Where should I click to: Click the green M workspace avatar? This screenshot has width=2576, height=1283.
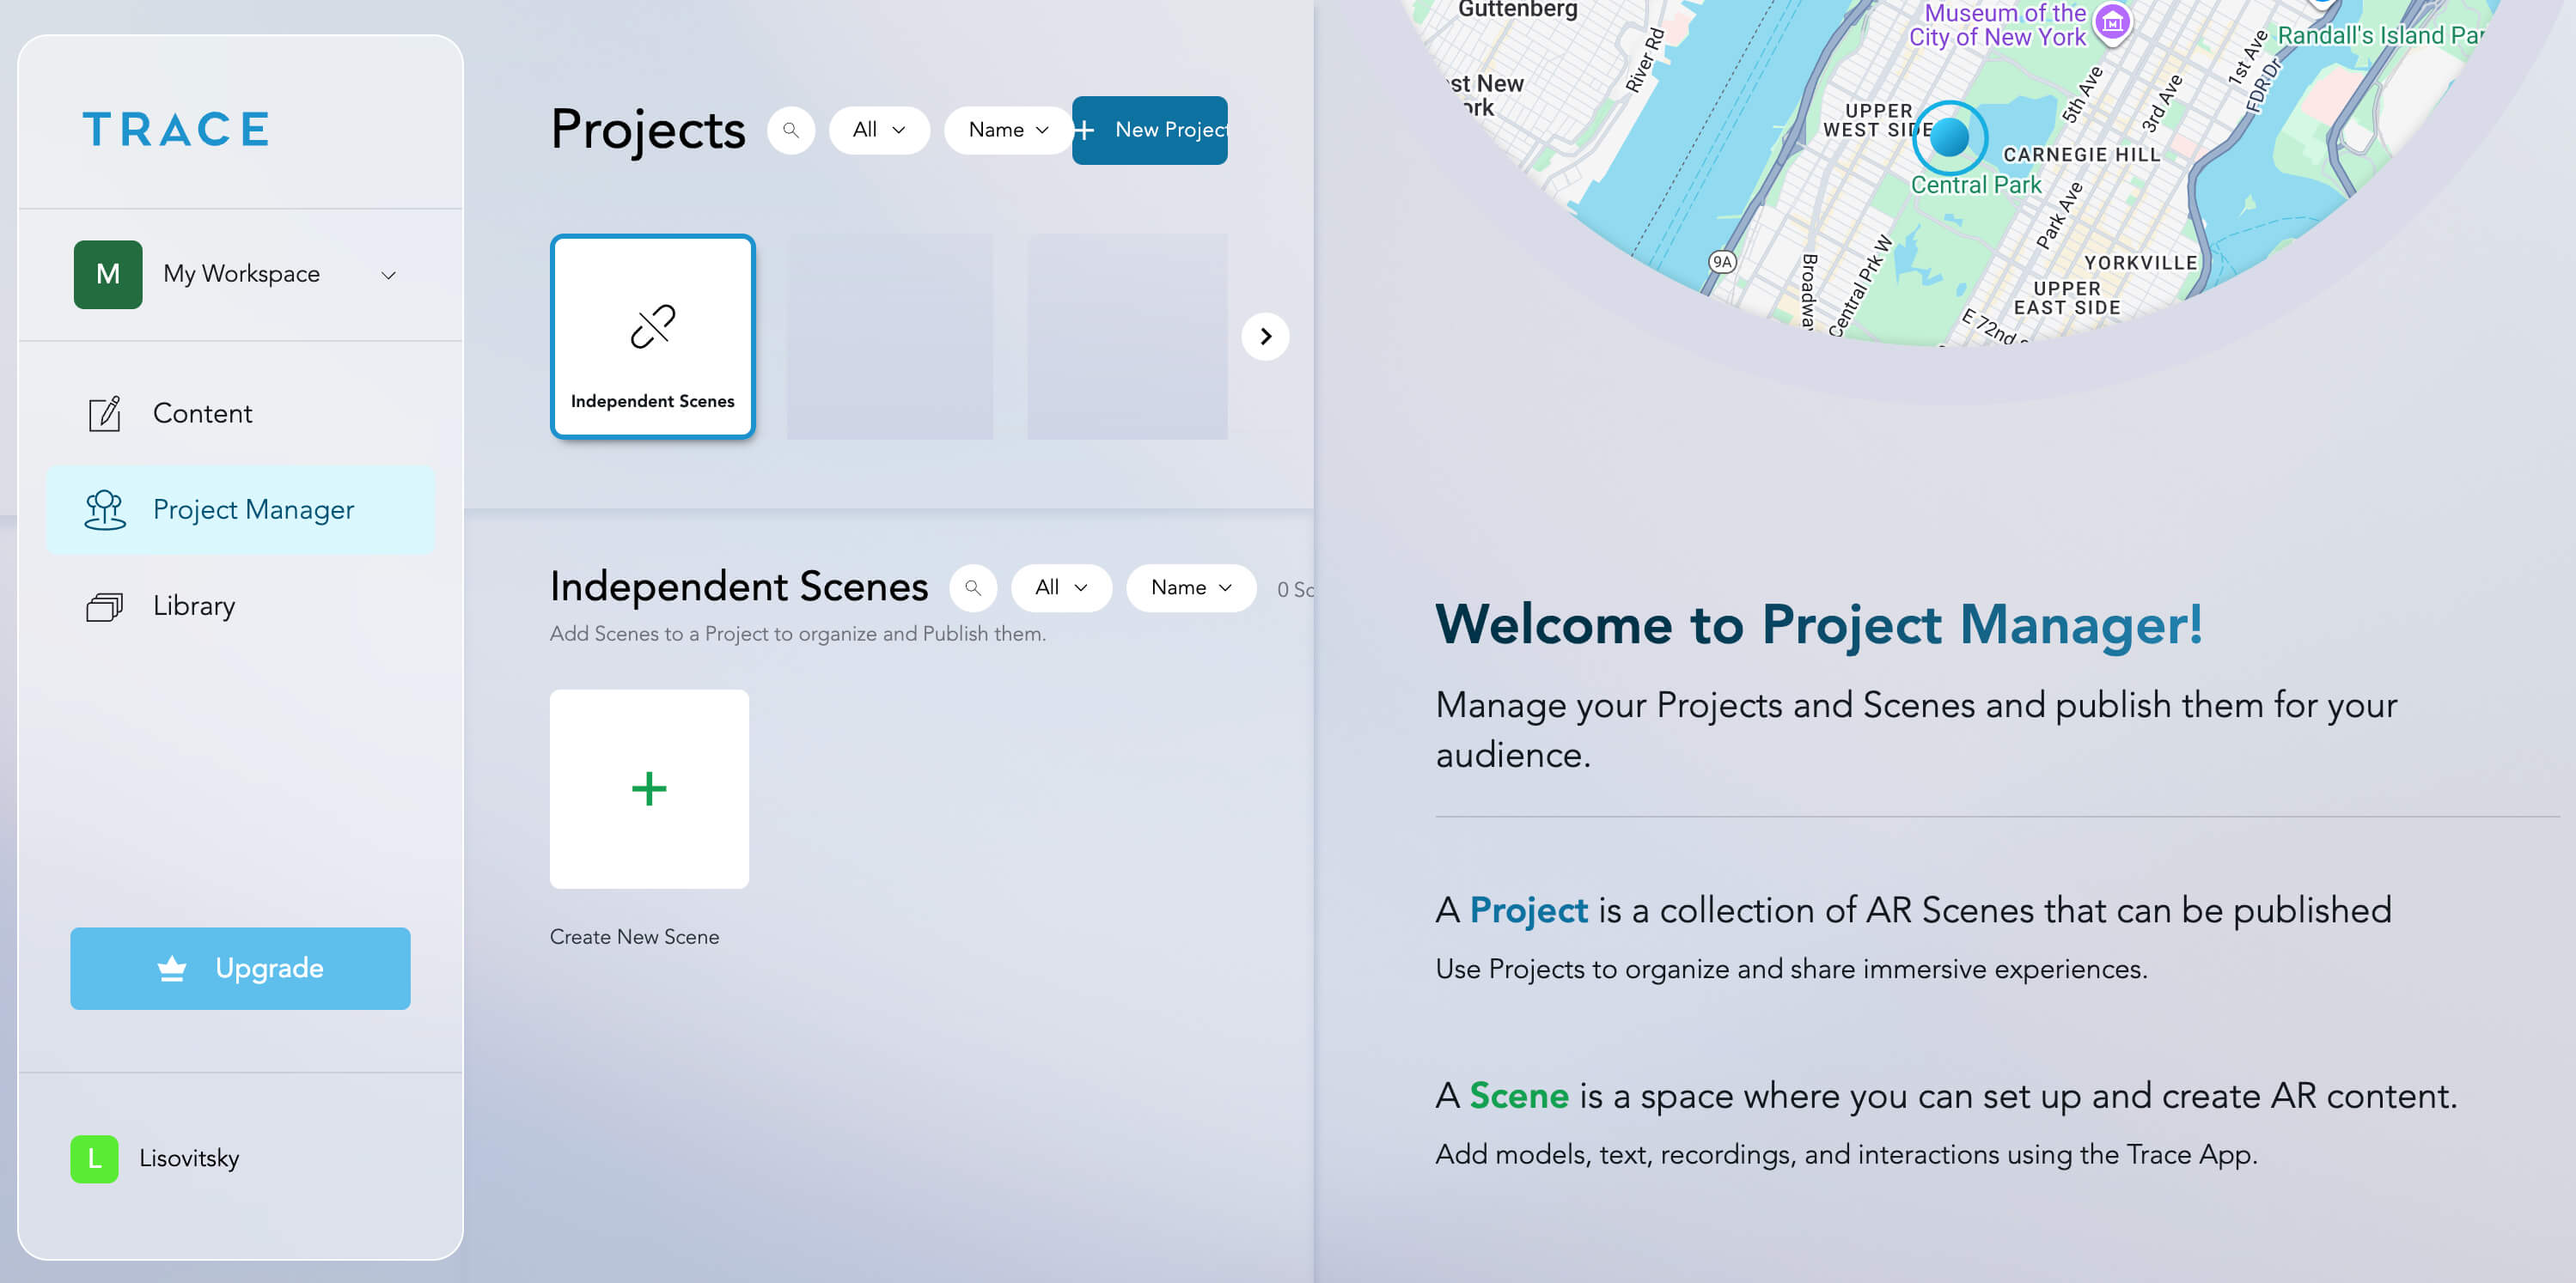pos(108,274)
